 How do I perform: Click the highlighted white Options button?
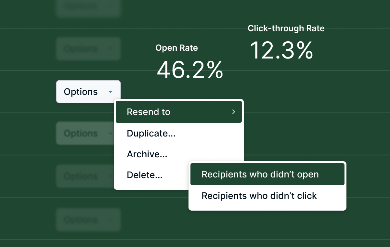(x=88, y=92)
